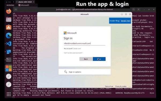Click the terminal window title path
This screenshot has height=101, width=161.
(x=85, y=9)
